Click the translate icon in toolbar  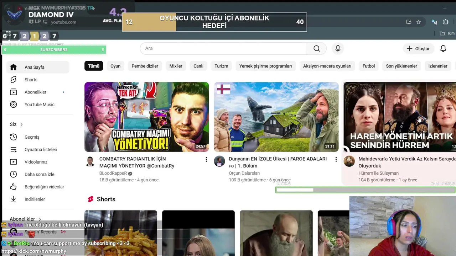coord(434,22)
